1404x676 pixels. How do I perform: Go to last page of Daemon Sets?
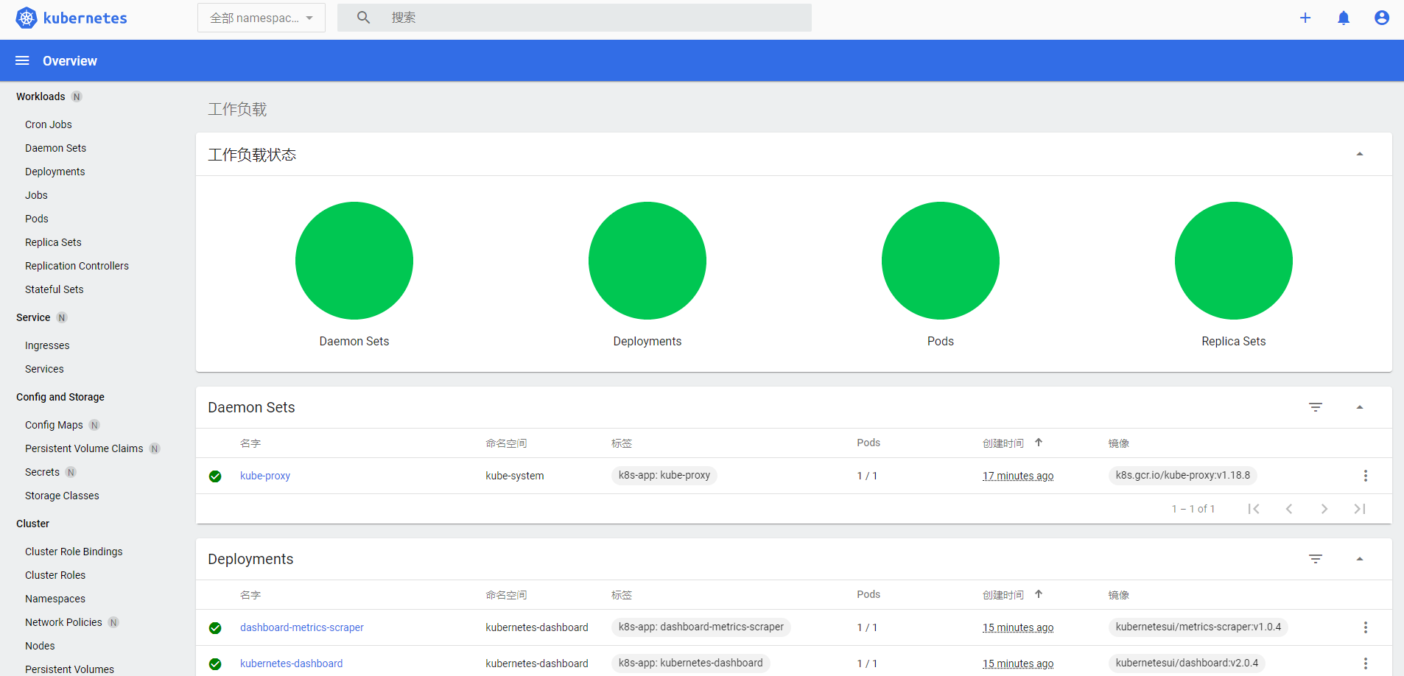tap(1360, 509)
